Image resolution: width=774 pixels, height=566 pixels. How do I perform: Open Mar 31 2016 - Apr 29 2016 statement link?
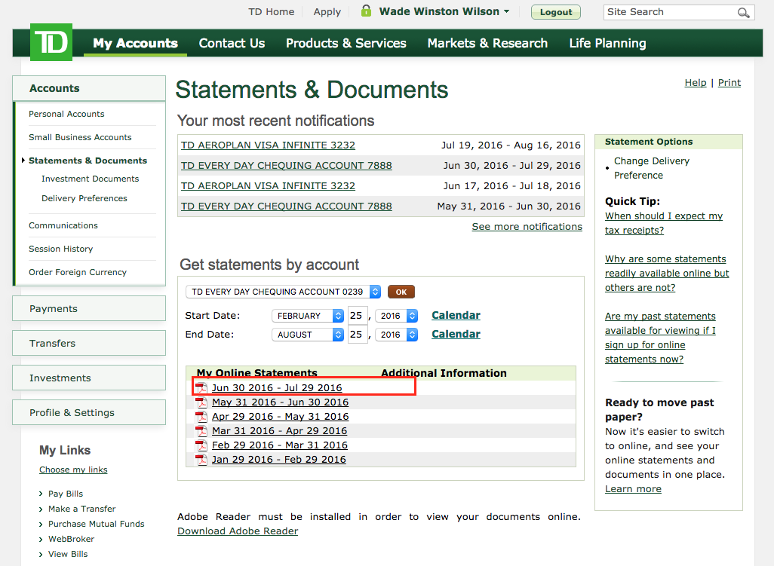[279, 431]
